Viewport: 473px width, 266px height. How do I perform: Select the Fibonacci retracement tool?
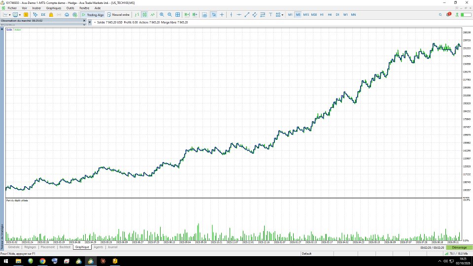(x=263, y=14)
